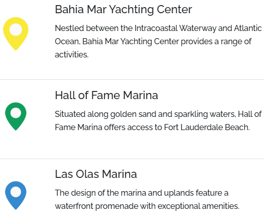264x215 pixels.
Task: Open the Hall of Fame Marina heading
Action: [x=107, y=95]
